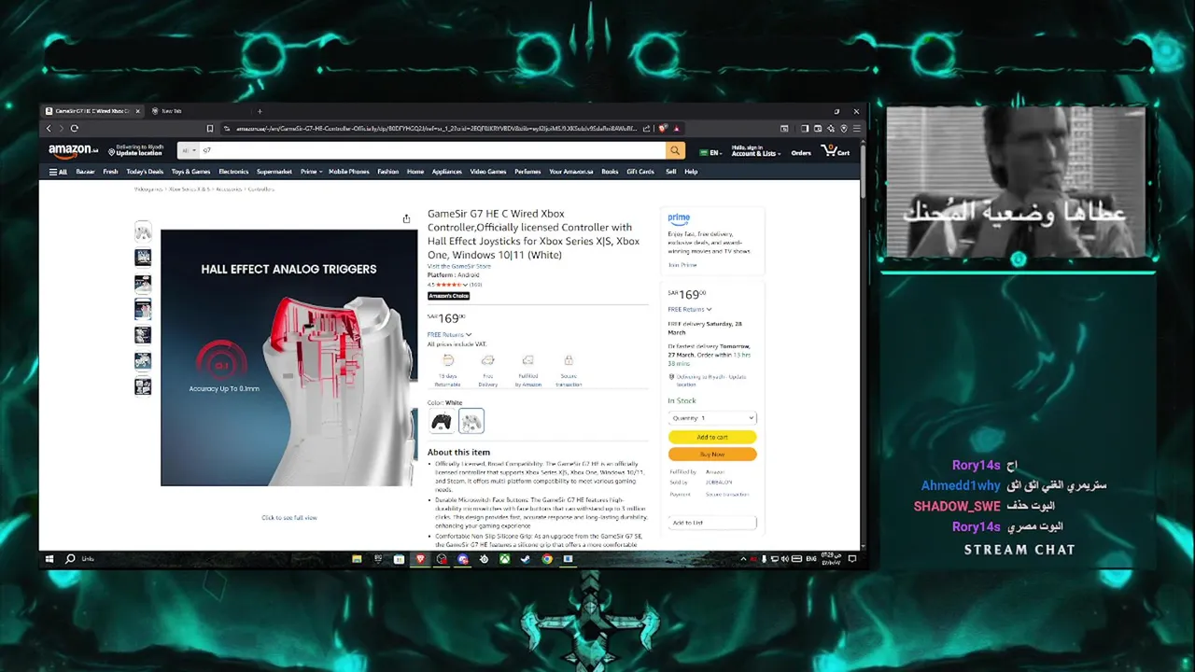This screenshot has width=1195, height=672.
Task: Click the Free Delivery truck icon
Action: [487, 360]
